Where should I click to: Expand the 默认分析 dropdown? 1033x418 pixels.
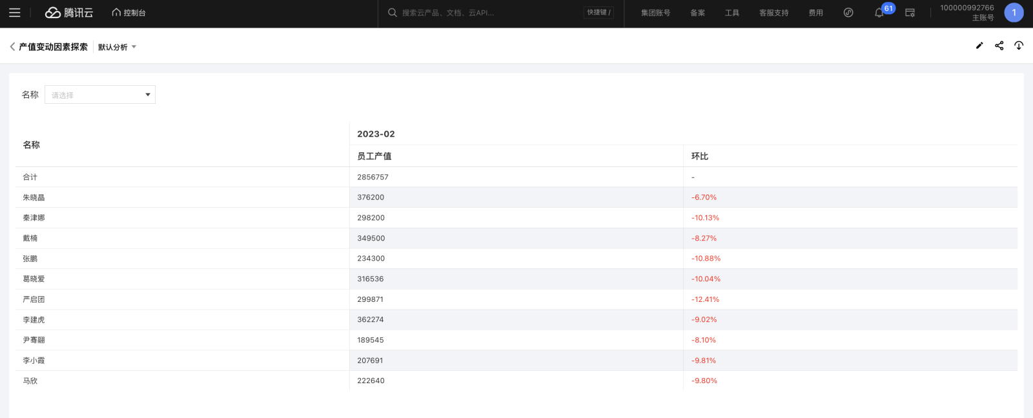tap(118, 47)
